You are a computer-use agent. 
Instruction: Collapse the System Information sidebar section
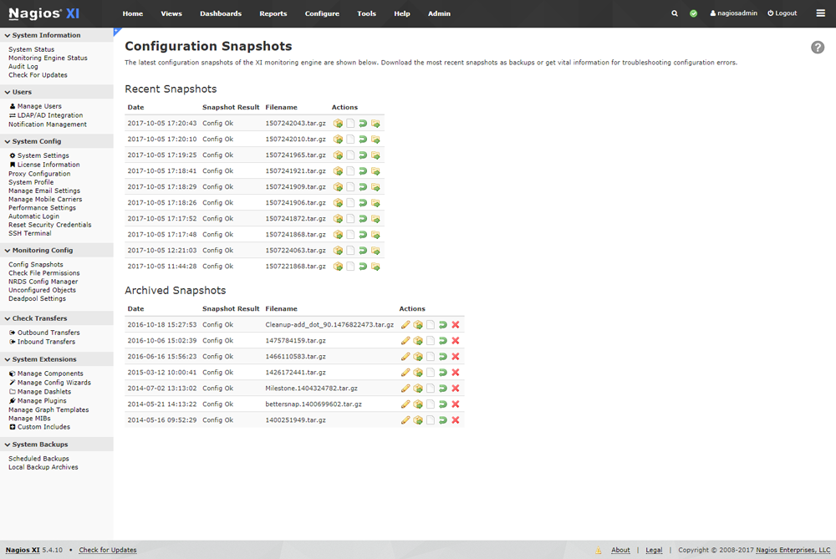click(x=8, y=35)
